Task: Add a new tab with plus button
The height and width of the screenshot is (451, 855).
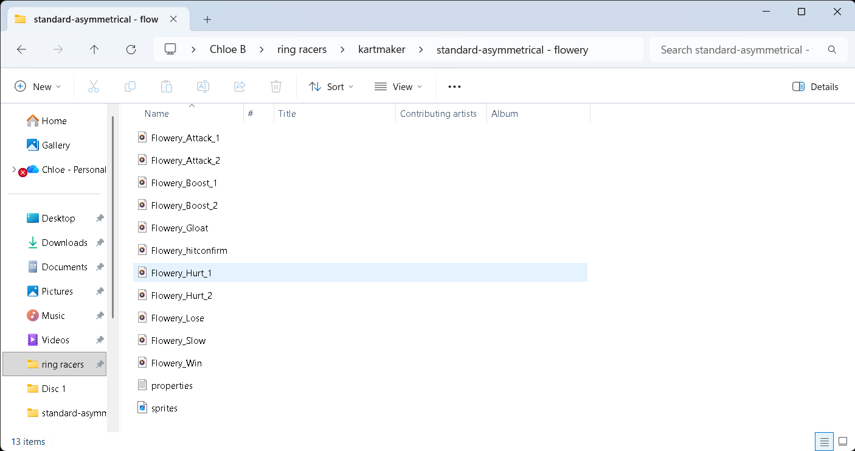Action: [207, 19]
